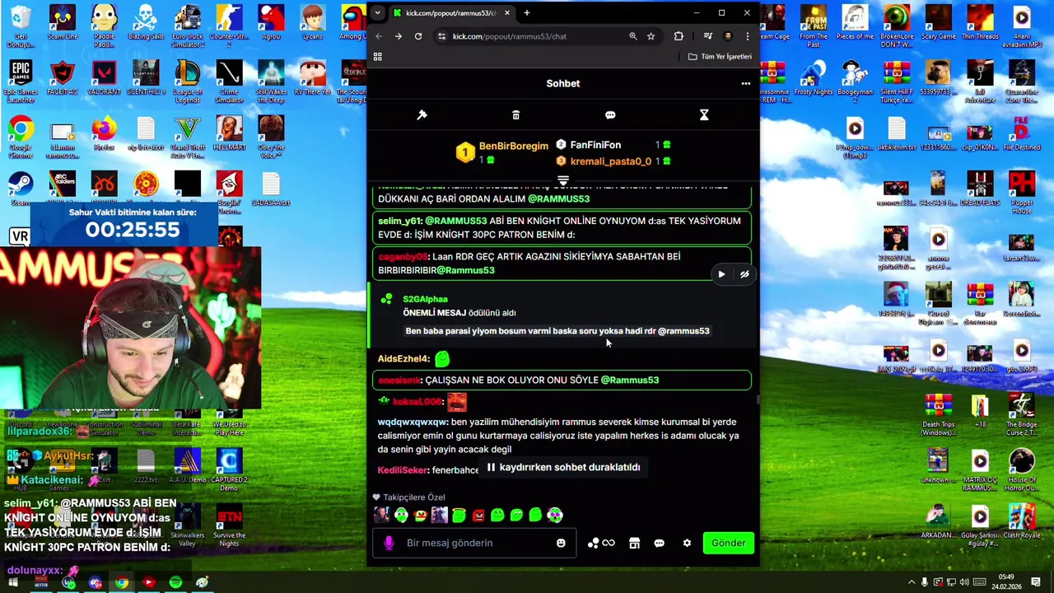Image resolution: width=1054 pixels, height=593 pixels.
Task: Click the site info icon in address bar
Action: click(441, 36)
